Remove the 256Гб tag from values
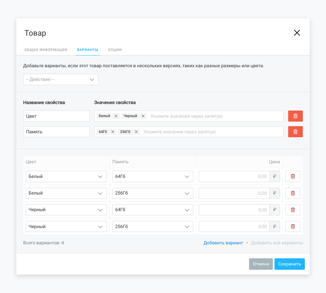 click(x=136, y=132)
